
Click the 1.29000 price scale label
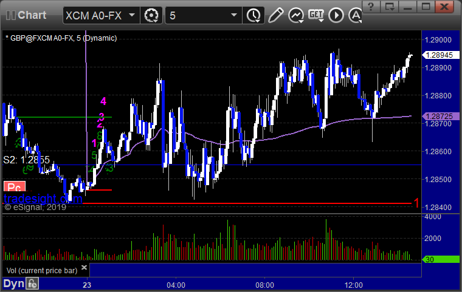click(438, 39)
